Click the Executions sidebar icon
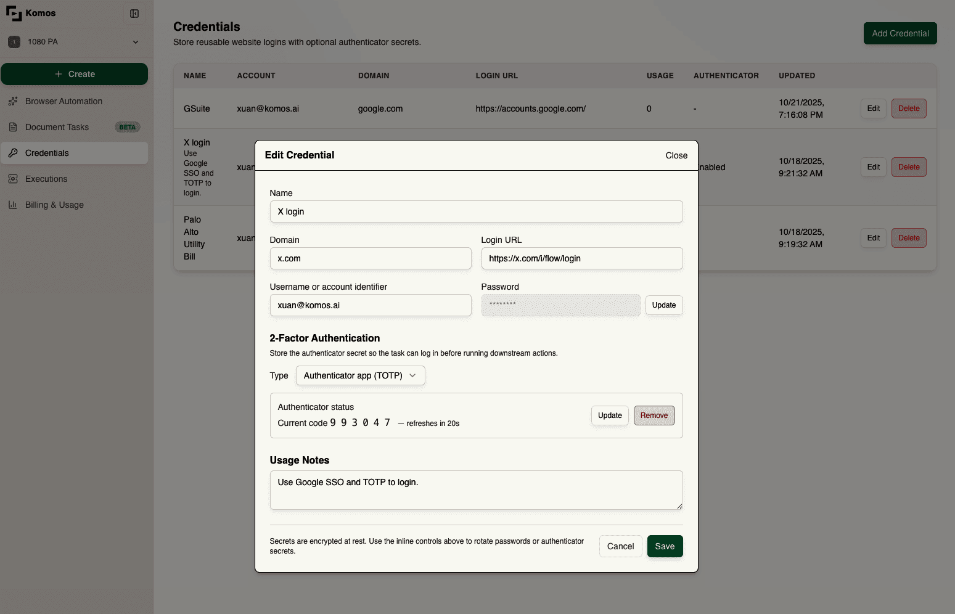Screen dimensions: 955x614 (13, 179)
